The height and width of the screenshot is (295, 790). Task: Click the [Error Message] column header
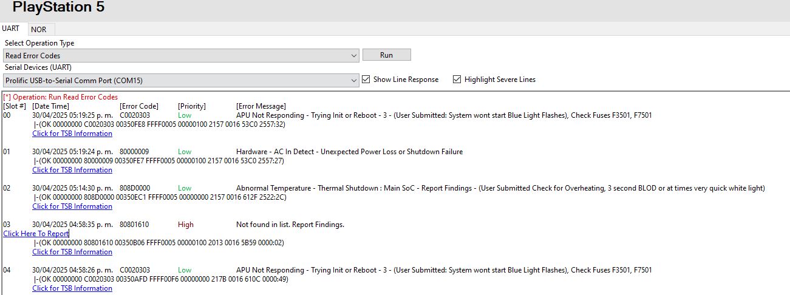point(261,106)
